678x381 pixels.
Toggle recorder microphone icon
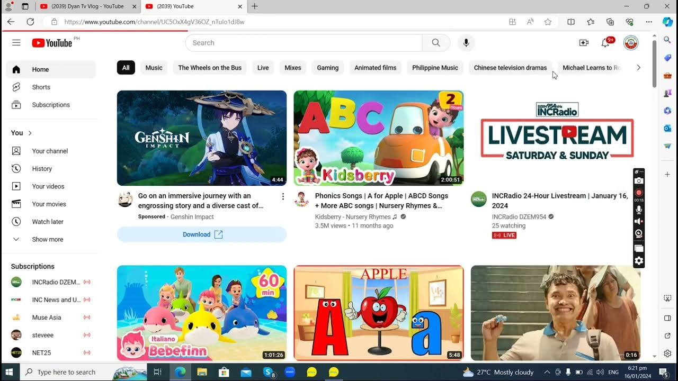coord(639,210)
